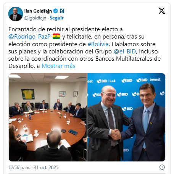Open the X logo icon
Image resolution: width=174 pixels, height=174 pixels.
[162, 11]
